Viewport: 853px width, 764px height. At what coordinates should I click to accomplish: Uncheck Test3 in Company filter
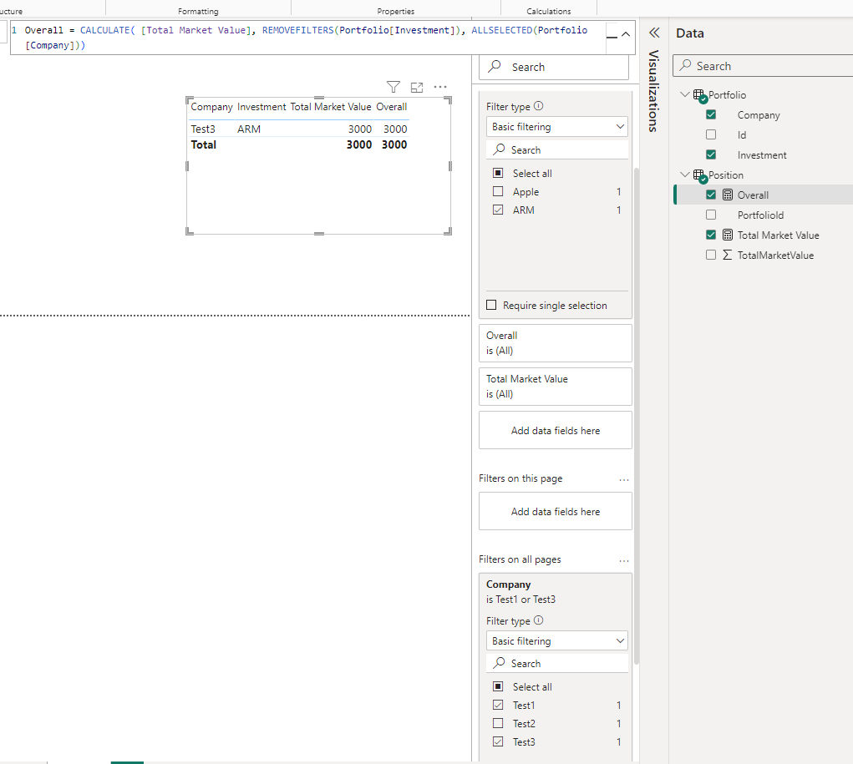click(x=498, y=741)
